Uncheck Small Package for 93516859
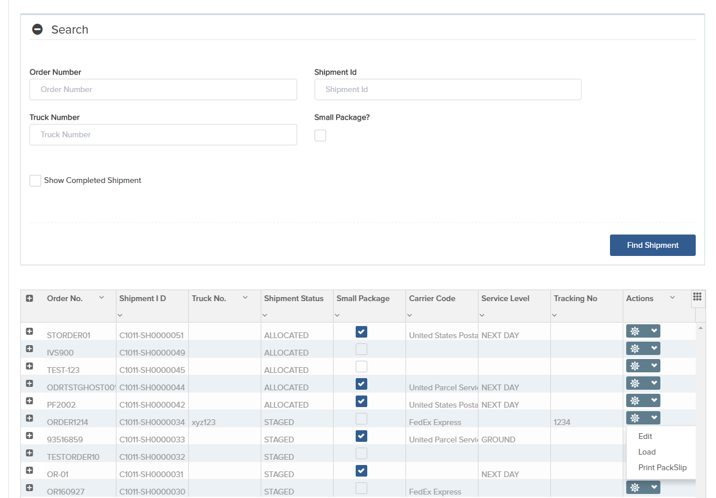The image size is (716, 498). (x=361, y=436)
